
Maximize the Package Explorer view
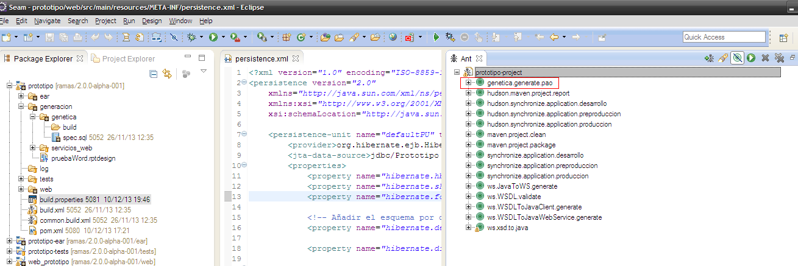202,58
